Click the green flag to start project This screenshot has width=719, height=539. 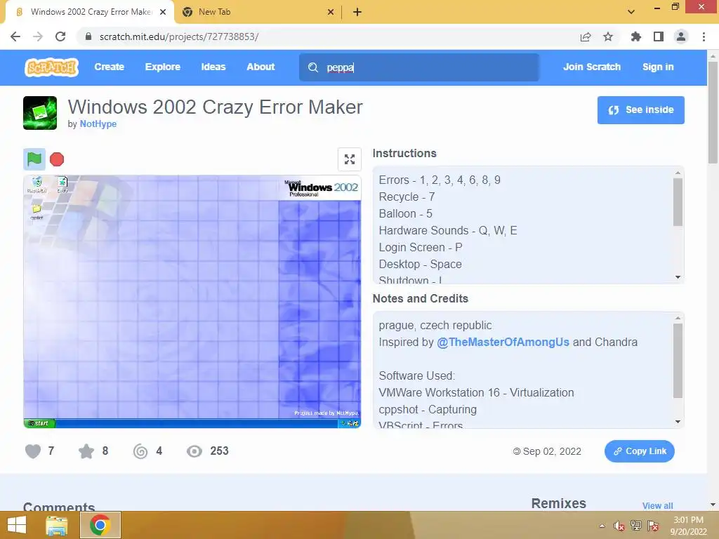pos(34,159)
